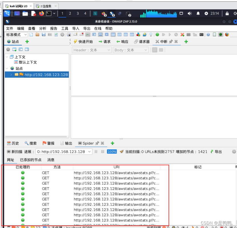Toggle the green break-on-all-requests circle

coord(157,34)
